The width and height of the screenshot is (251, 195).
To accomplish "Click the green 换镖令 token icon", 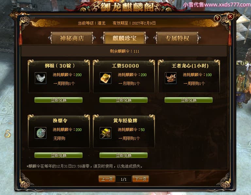I will pos(41,133).
